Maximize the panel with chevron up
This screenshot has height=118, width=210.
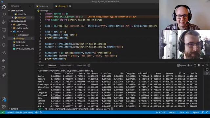click(203, 65)
